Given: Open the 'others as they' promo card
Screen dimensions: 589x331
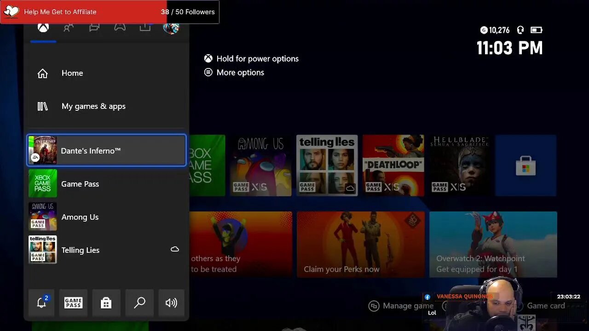Looking at the screenshot, I should click(x=241, y=245).
